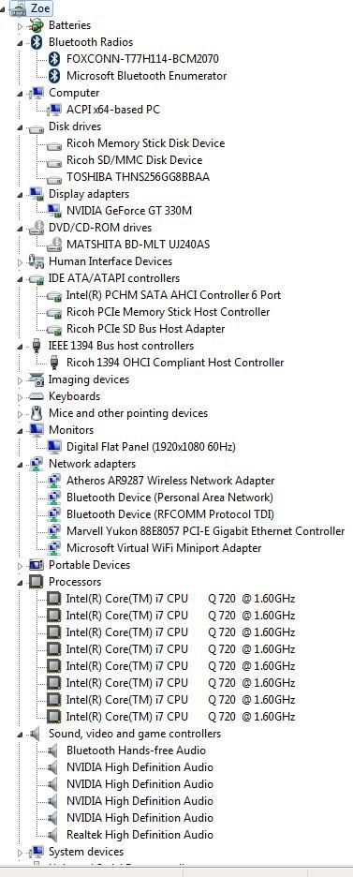Select Marvell Yukon 88E8057 Ethernet Controller

[x=206, y=530]
